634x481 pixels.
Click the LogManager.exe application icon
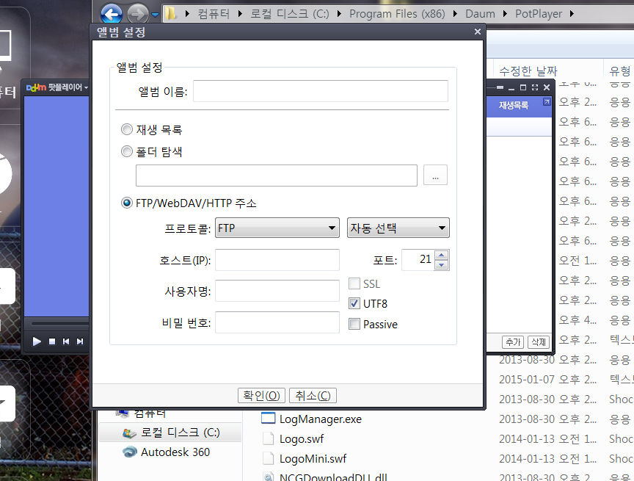(268, 419)
